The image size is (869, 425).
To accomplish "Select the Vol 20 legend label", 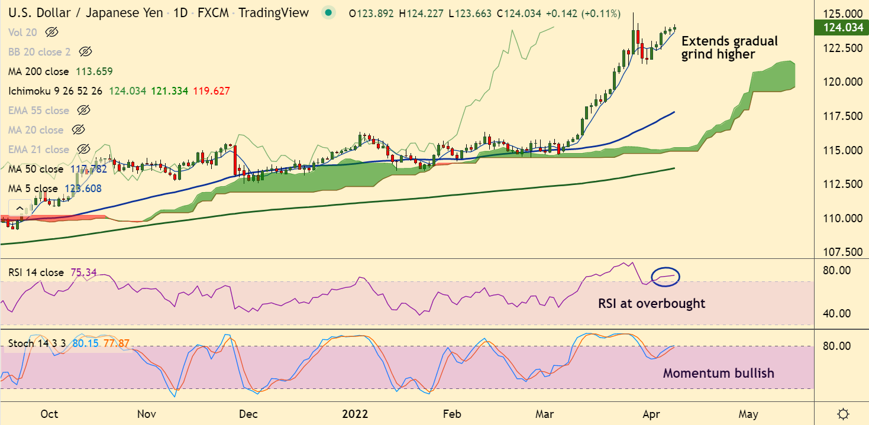I will pos(22,33).
